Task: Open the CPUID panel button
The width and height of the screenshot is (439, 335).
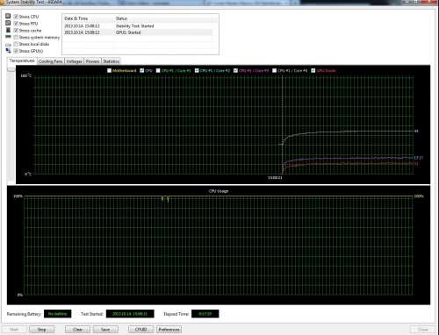Action: pyautogui.click(x=140, y=330)
